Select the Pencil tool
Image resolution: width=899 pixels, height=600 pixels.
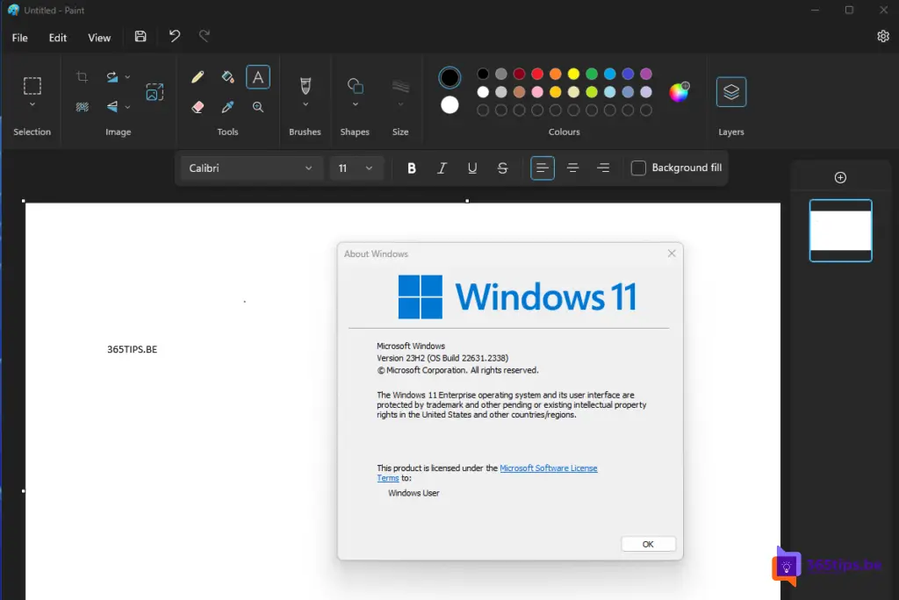(198, 77)
